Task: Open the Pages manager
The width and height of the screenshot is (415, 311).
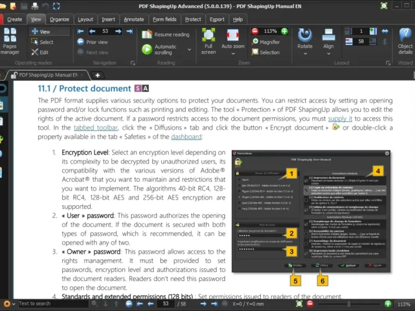Action: click(9, 41)
